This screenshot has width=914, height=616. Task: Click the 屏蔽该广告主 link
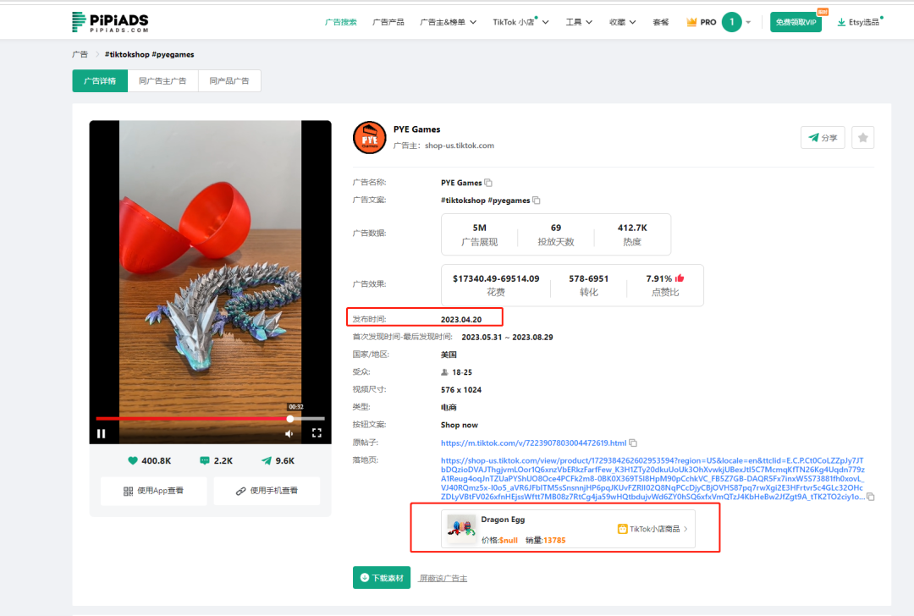click(443, 578)
